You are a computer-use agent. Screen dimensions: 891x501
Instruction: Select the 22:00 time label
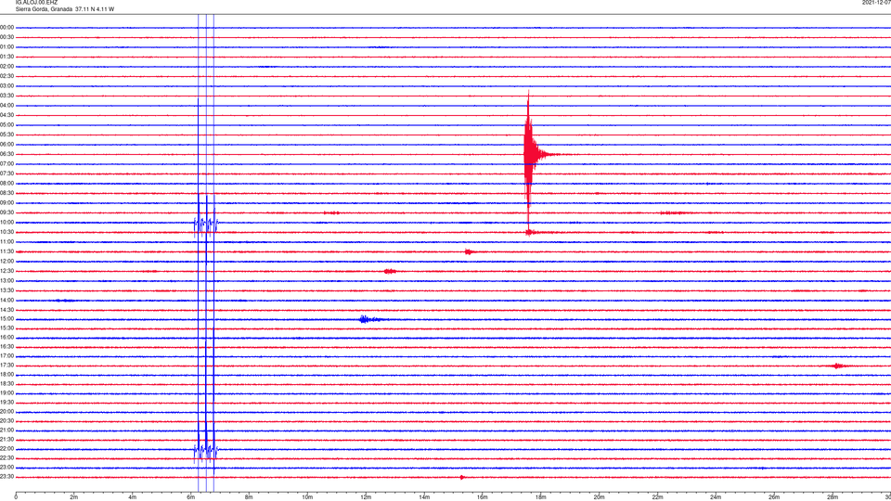pyautogui.click(x=7, y=449)
